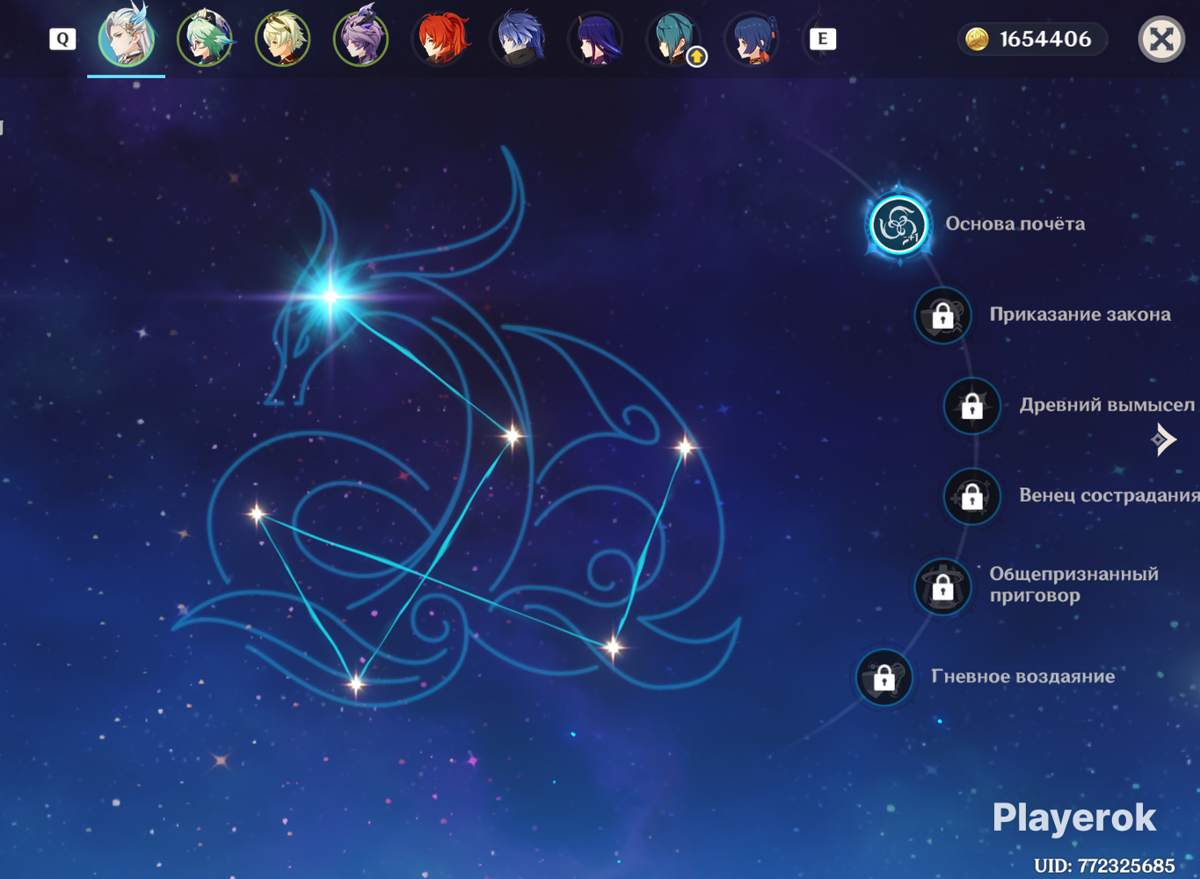
Task: Click the Mora coin balance 1654406
Action: (1032, 39)
